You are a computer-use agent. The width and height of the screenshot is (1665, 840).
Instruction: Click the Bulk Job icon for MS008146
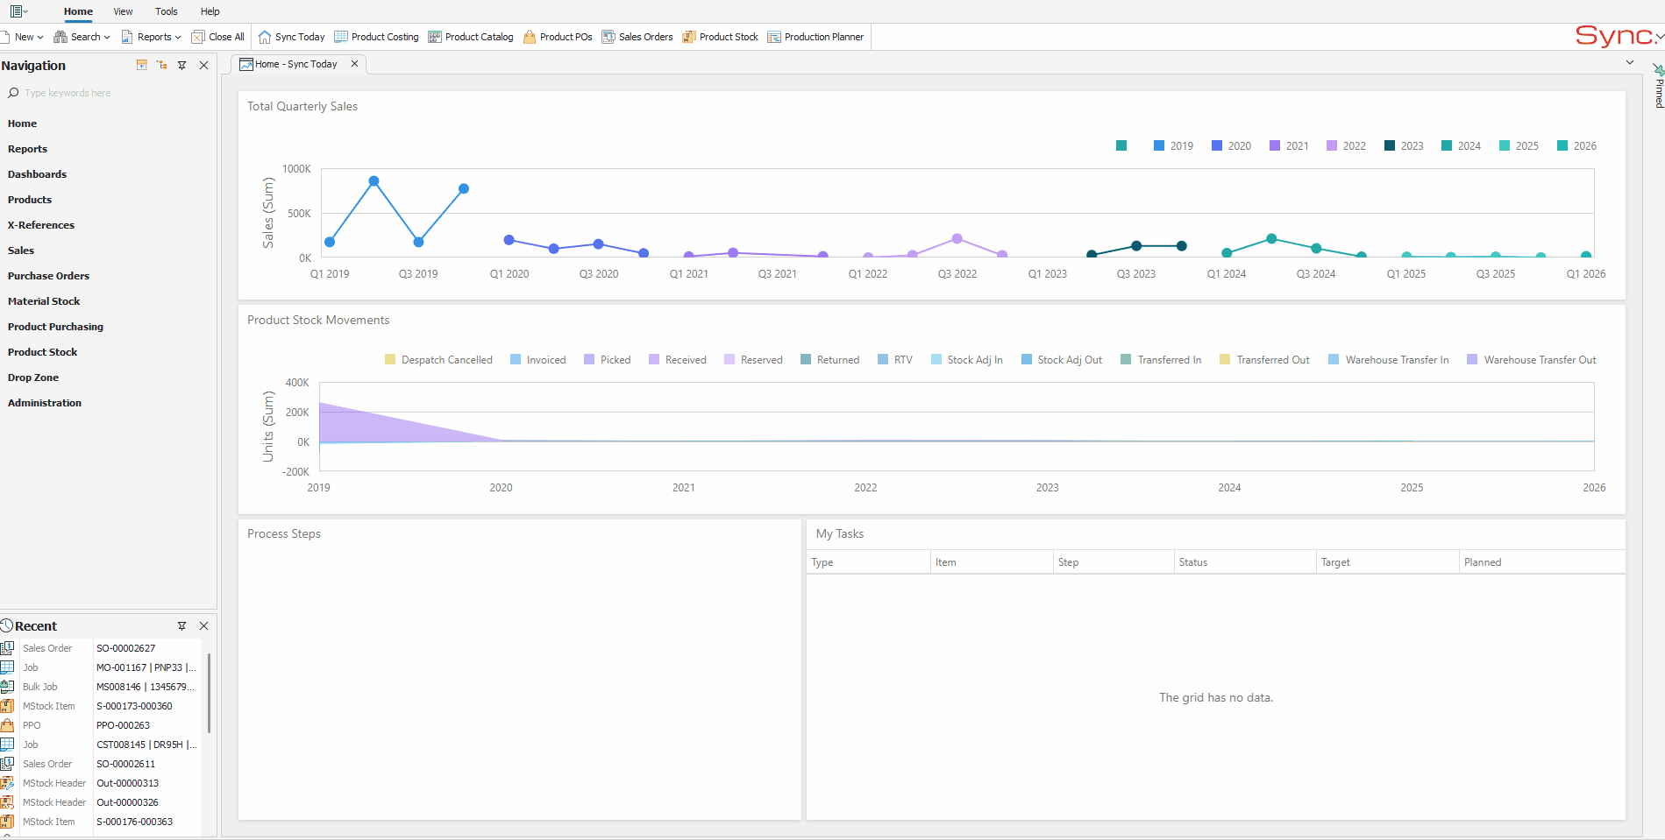[7, 687]
